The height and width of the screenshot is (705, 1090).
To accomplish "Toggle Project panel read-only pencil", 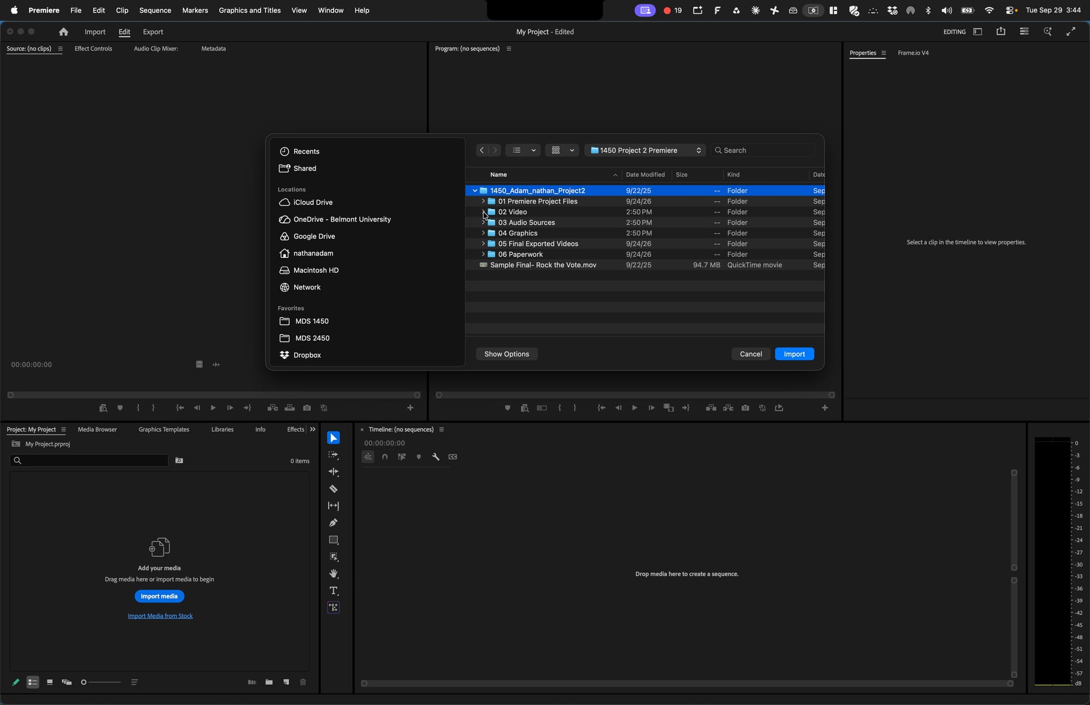I will click(16, 682).
